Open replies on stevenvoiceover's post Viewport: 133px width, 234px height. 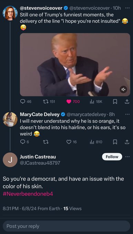point(25,102)
